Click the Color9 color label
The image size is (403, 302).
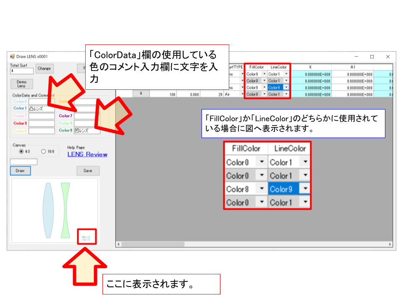[65, 130]
